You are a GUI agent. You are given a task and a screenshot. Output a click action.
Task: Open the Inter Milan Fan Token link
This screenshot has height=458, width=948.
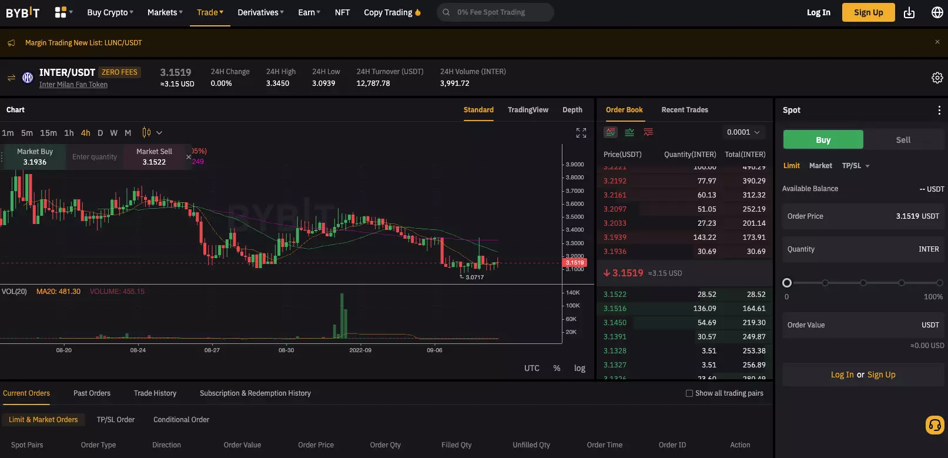(x=73, y=85)
